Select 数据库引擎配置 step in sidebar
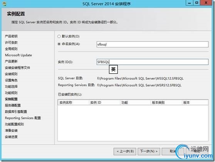This screenshot has height=162, width=215. 16,111
